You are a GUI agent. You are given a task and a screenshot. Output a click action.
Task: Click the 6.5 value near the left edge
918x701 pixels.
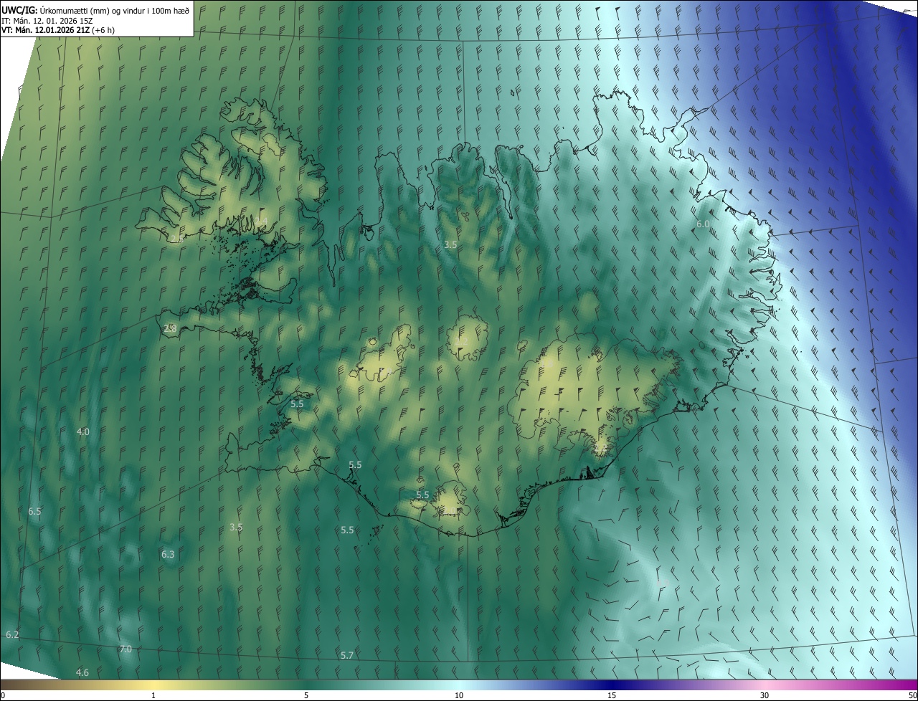[34, 511]
